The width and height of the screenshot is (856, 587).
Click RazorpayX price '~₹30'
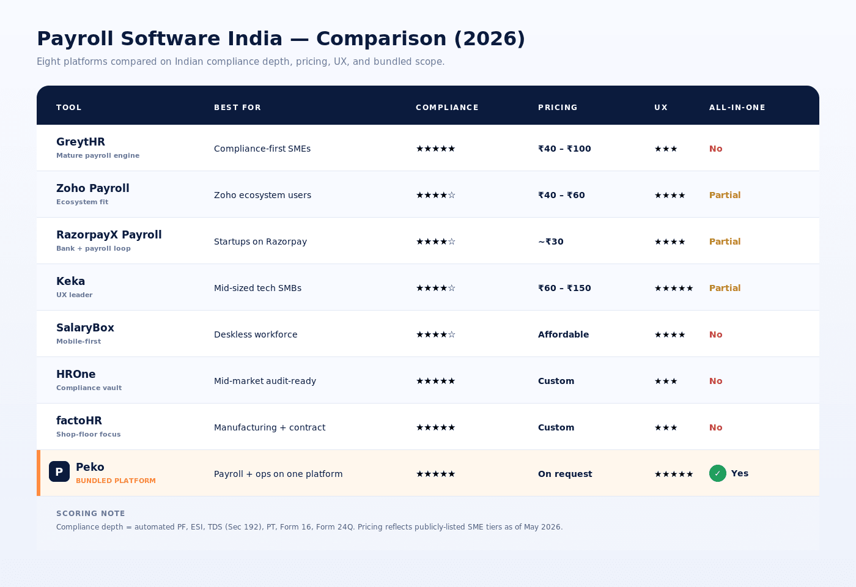point(551,242)
